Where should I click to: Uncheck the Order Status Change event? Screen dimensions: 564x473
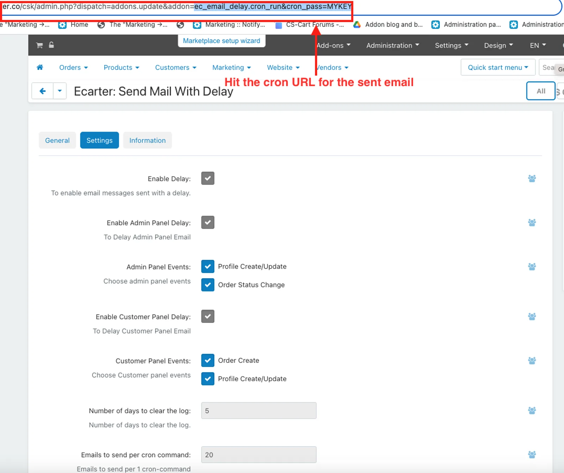click(x=208, y=285)
